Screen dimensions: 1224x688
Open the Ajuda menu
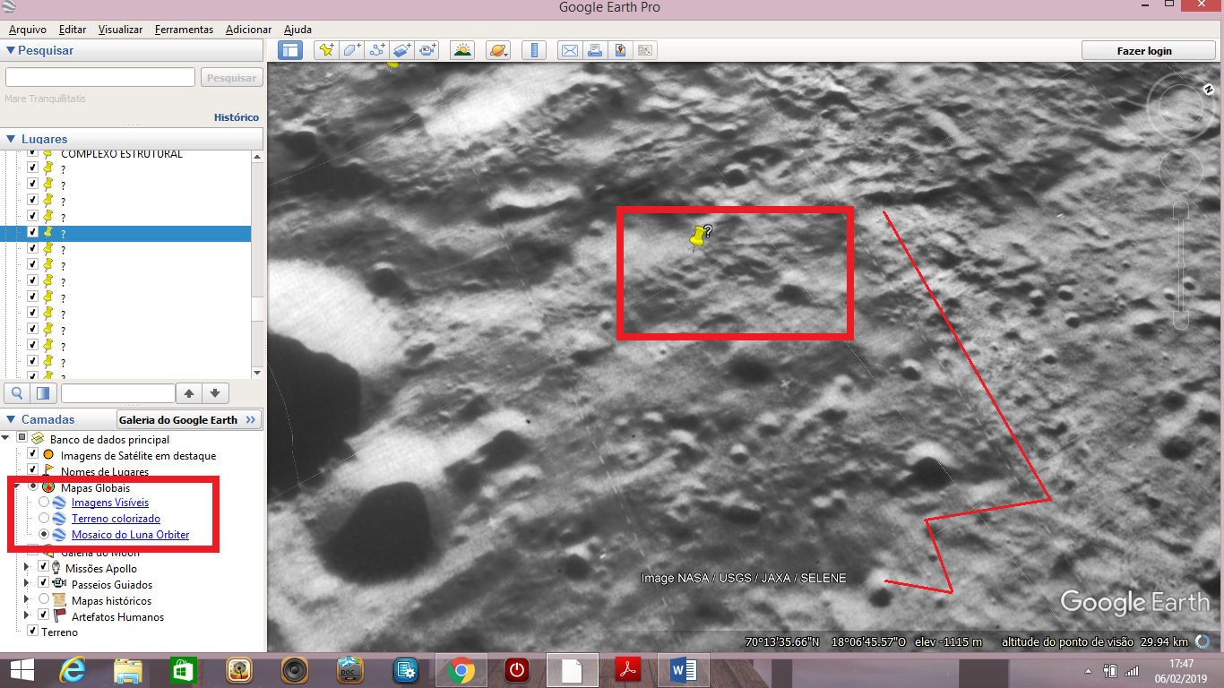tap(297, 30)
